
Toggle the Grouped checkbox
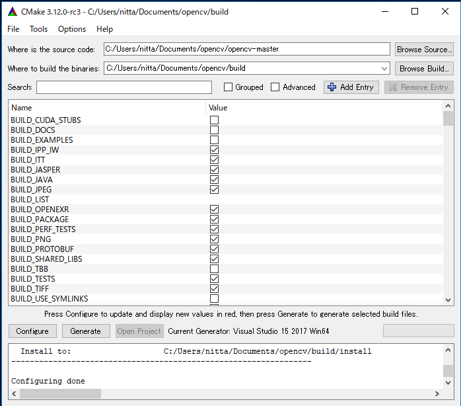tap(228, 87)
